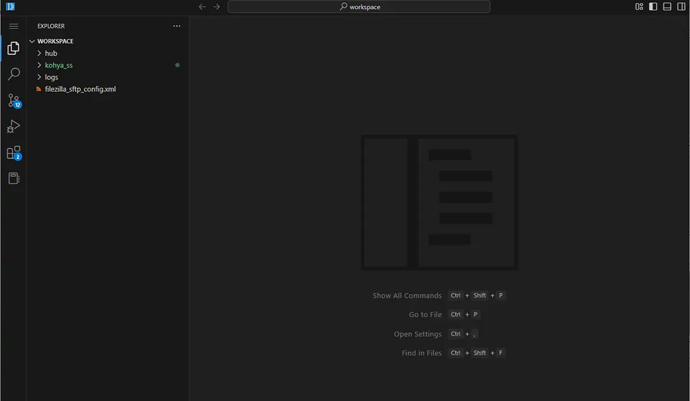Open the Search view in activity bar
The height and width of the screenshot is (401, 690).
click(x=13, y=74)
